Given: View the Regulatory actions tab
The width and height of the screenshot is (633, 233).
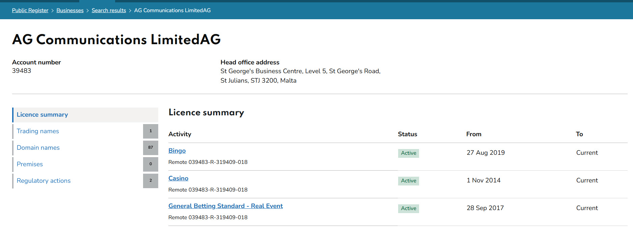Looking at the screenshot, I should pos(44,181).
